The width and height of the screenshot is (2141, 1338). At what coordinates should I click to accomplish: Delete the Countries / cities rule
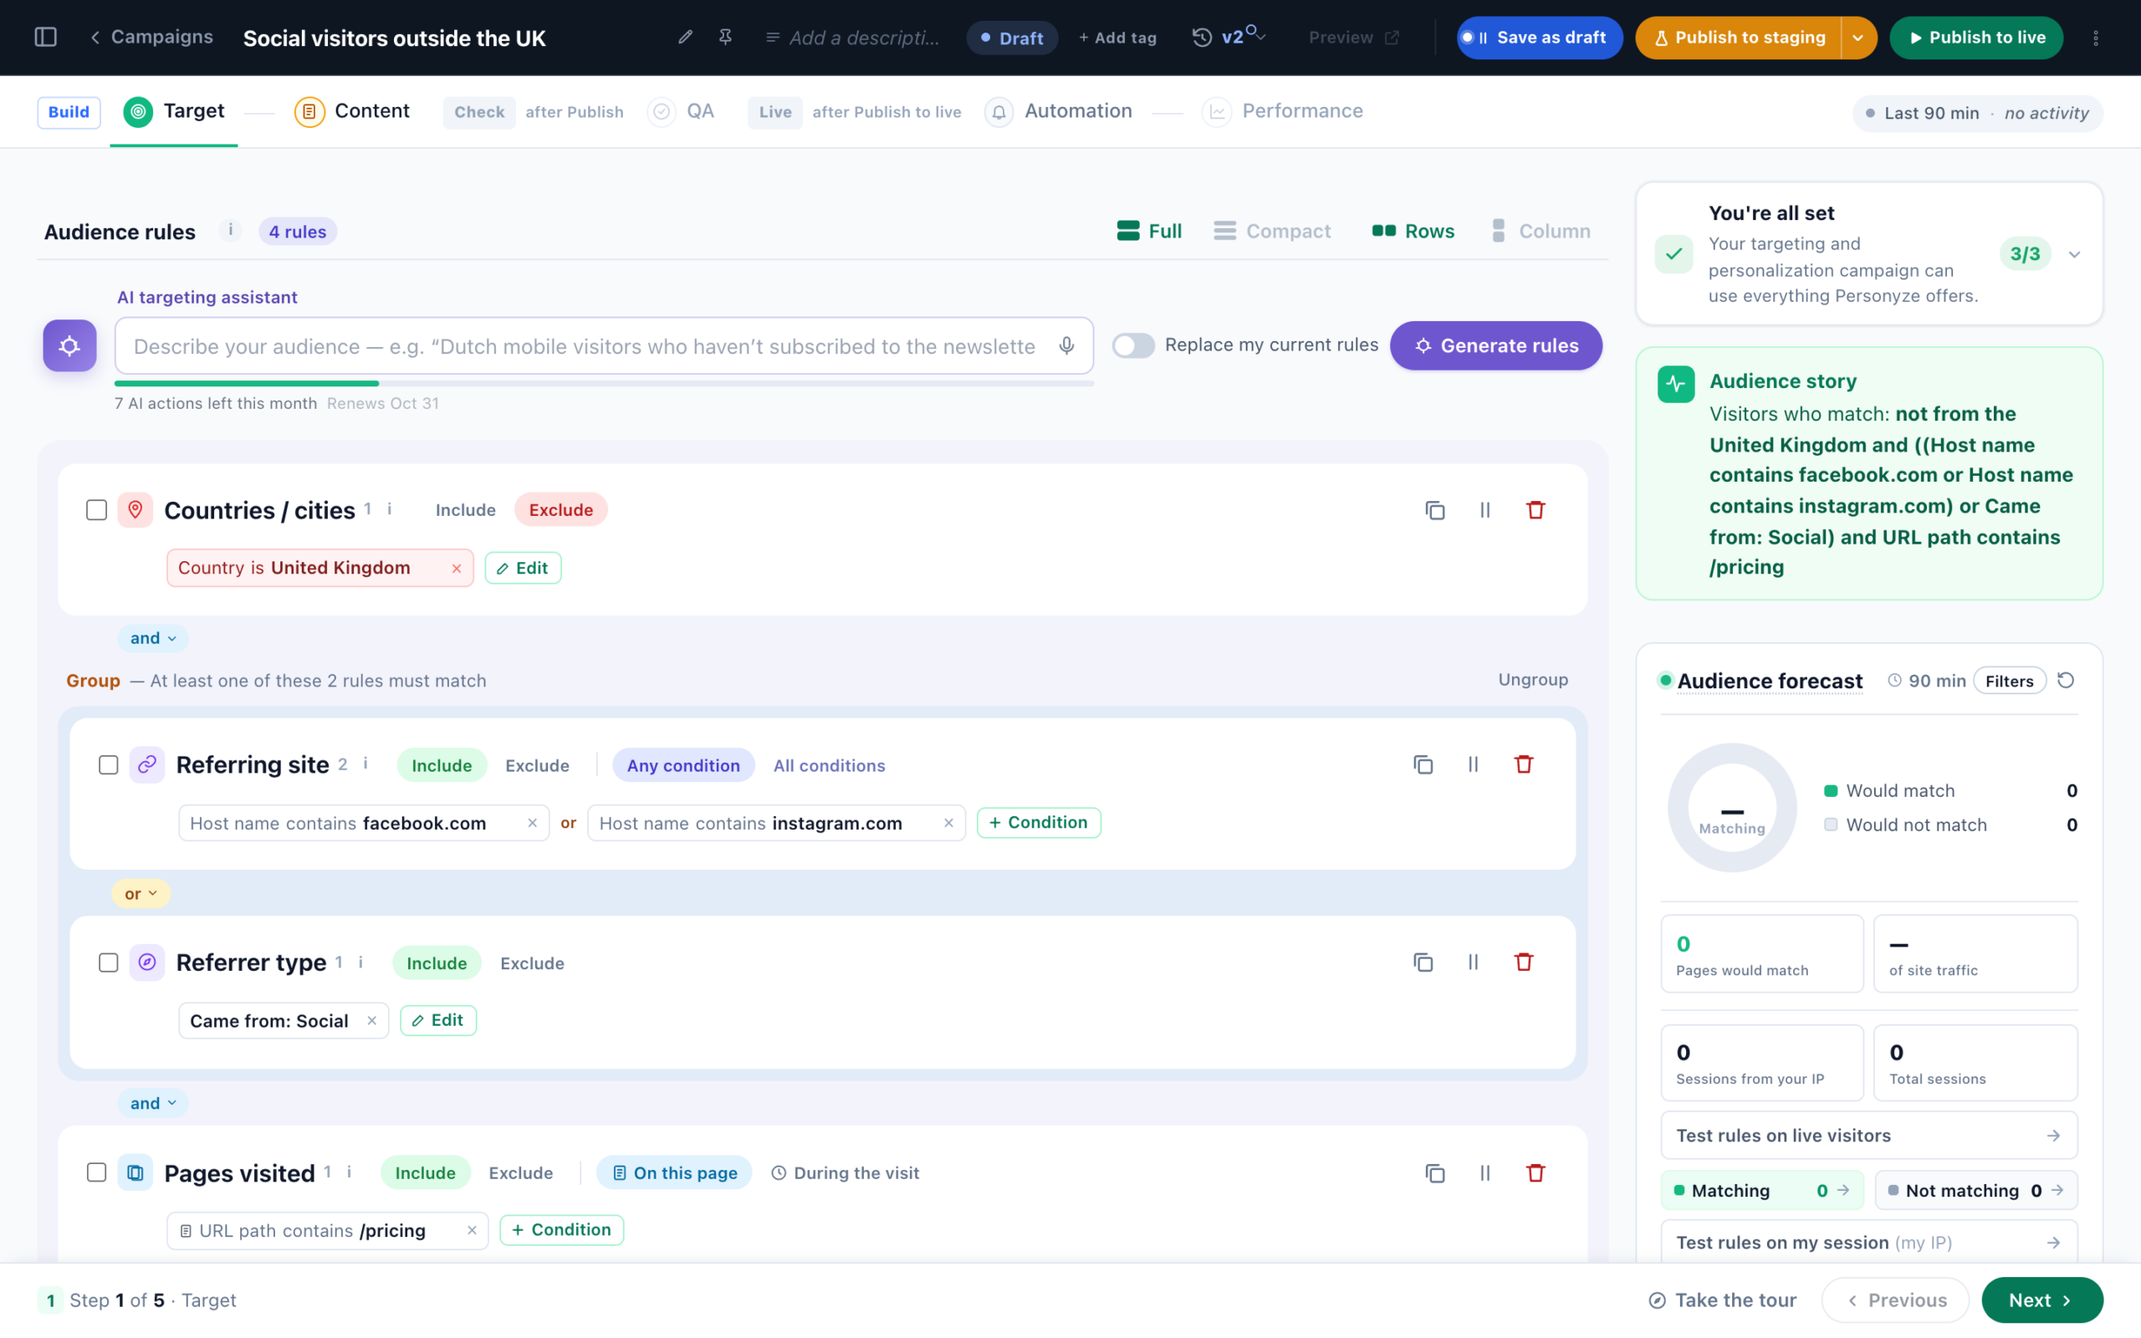click(1535, 511)
